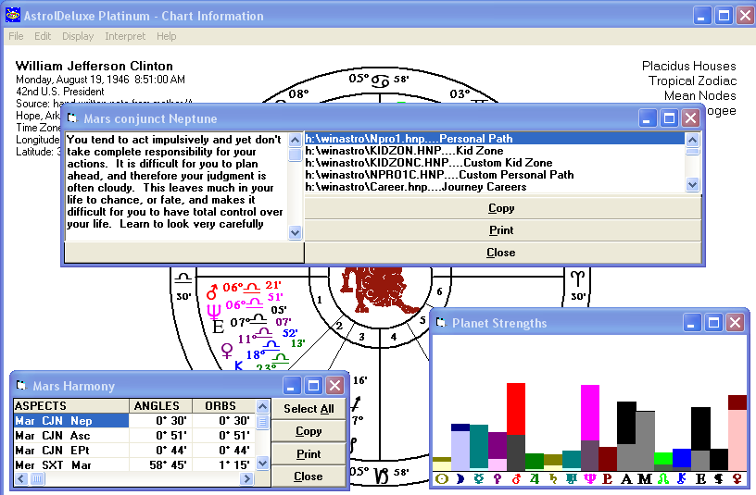Viewport: 756px width, 495px height.
Task: Click Copy in the Mars Harmony window
Action: (309, 431)
